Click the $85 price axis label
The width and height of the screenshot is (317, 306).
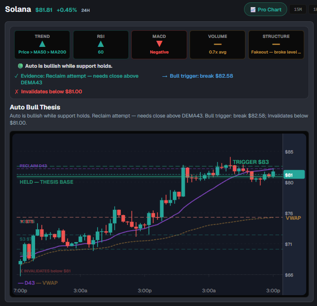click(289, 152)
